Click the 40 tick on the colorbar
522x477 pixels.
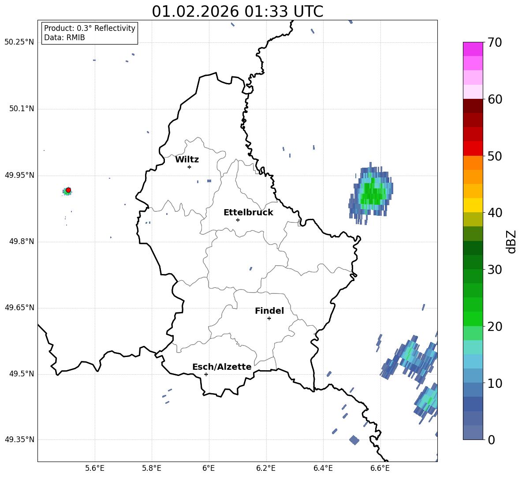(495, 213)
